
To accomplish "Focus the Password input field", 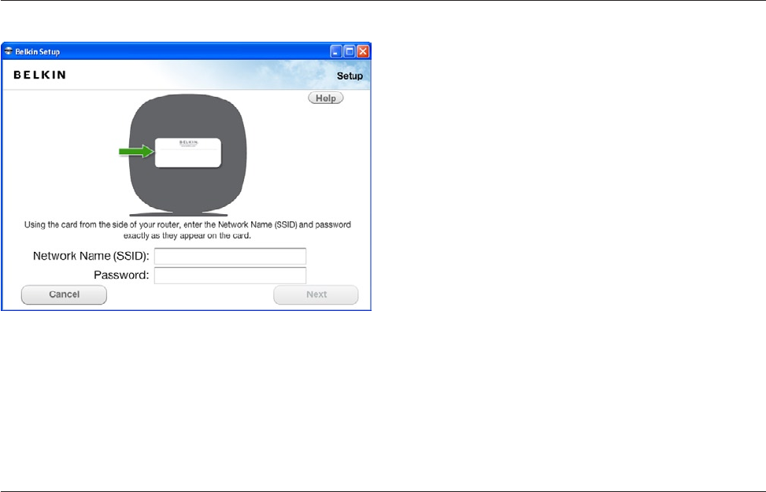I will point(230,275).
